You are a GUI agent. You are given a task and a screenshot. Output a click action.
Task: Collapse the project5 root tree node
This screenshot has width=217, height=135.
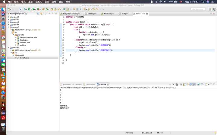8,27
